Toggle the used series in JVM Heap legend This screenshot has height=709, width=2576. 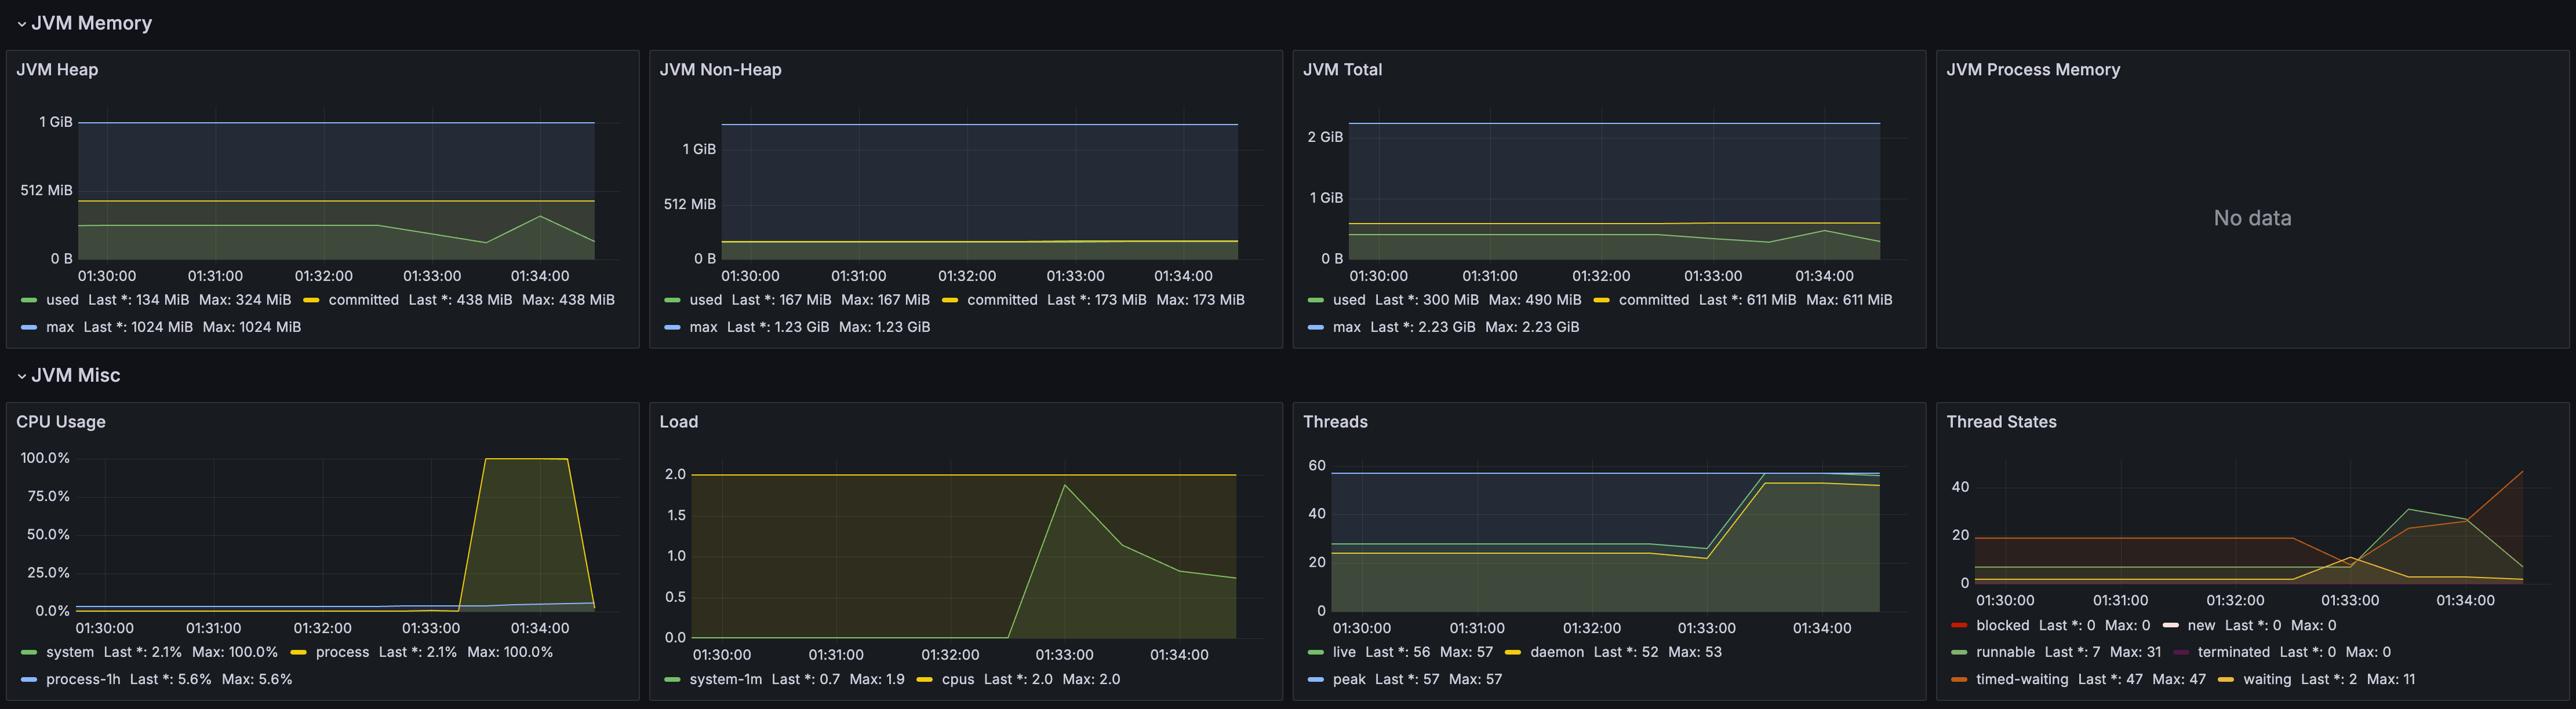click(62, 299)
